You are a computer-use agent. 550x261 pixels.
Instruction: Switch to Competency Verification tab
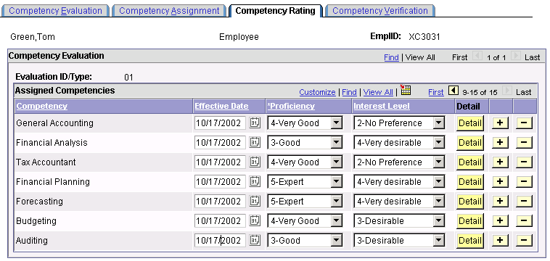[380, 10]
